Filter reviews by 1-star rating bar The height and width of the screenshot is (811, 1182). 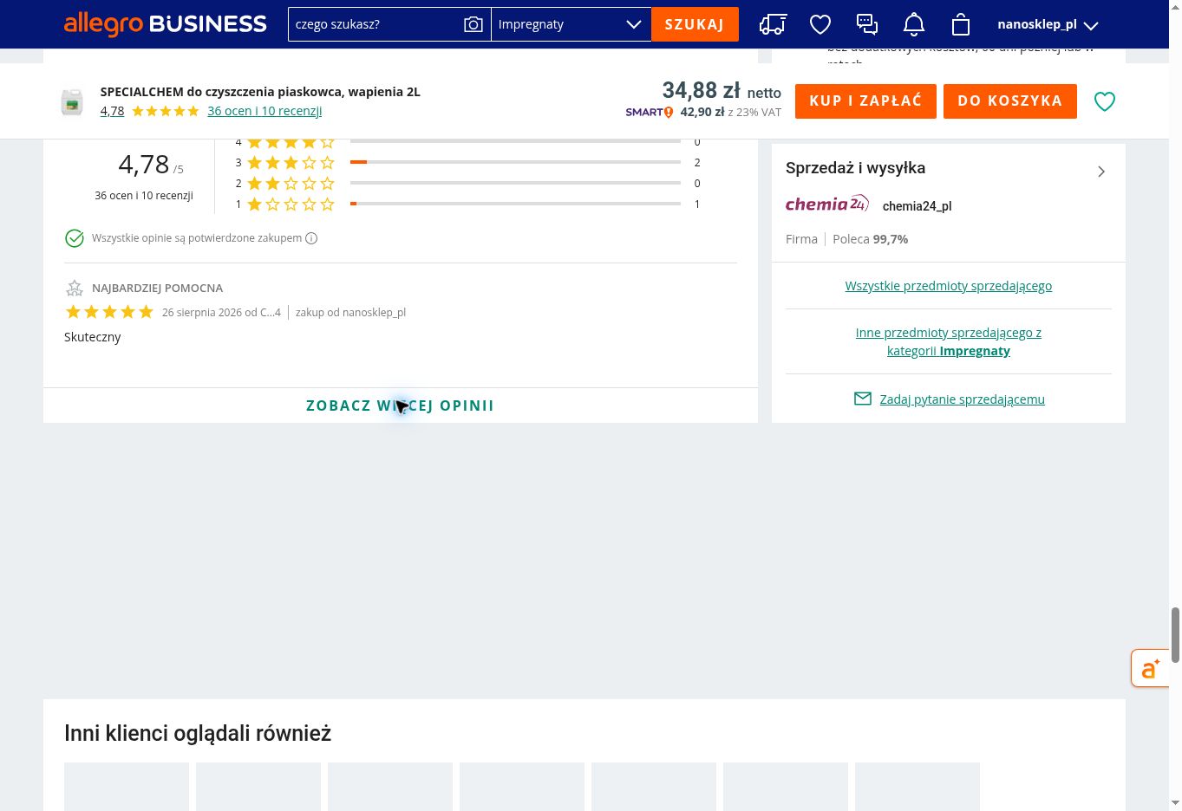[x=515, y=204]
